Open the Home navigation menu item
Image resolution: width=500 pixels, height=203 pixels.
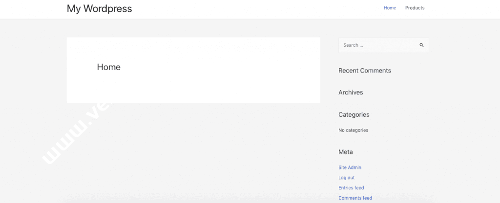[390, 8]
